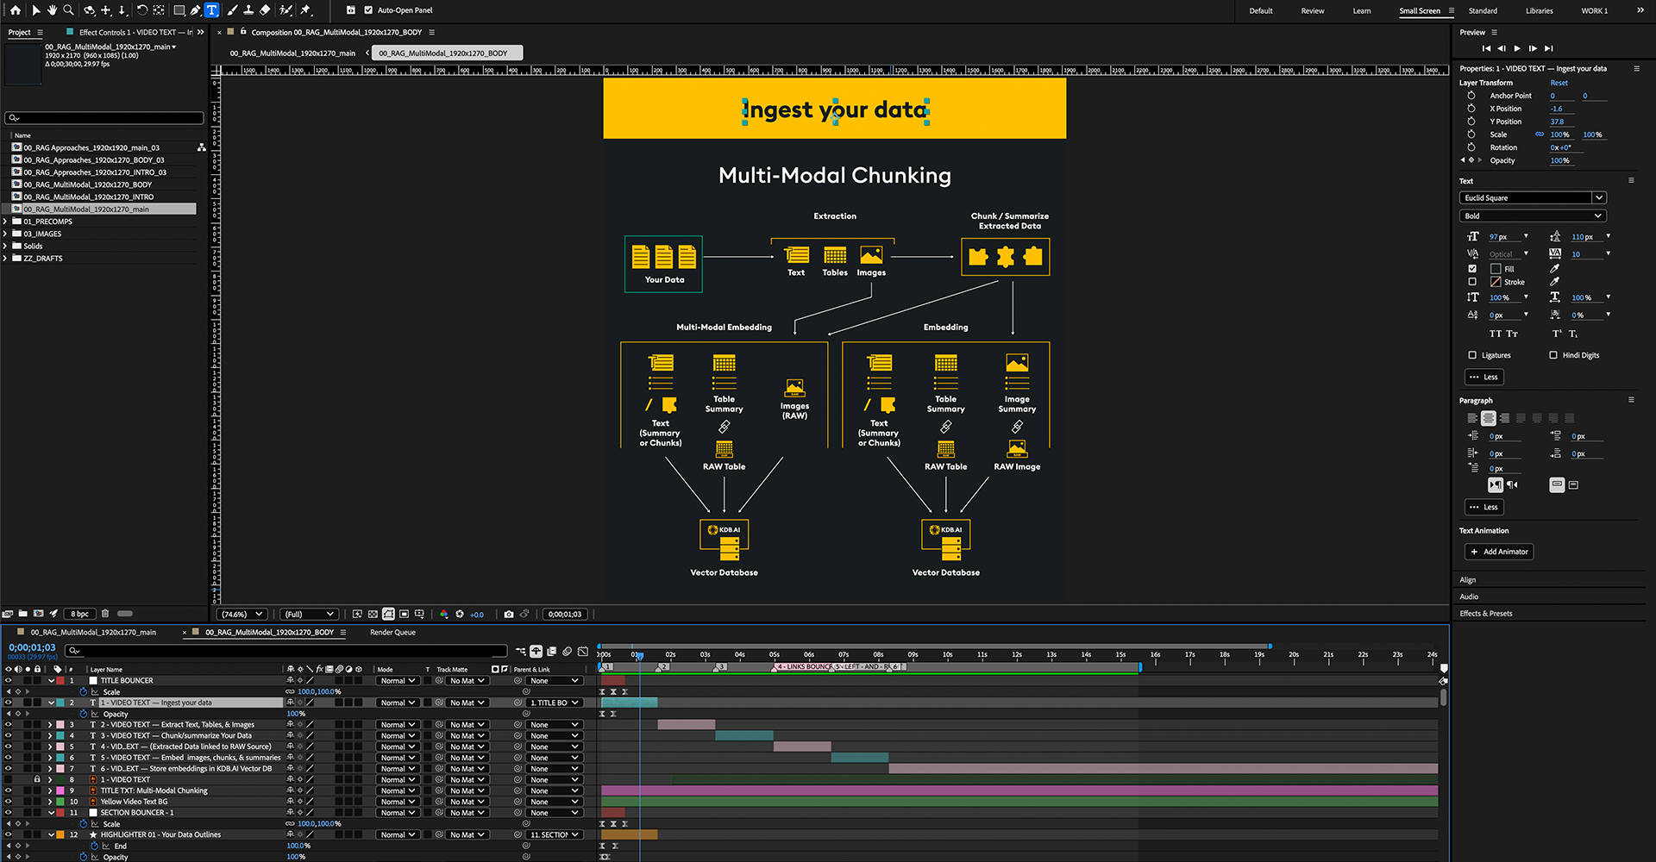The image size is (1656, 862).
Task: Open the Bold font style dropdown
Action: pyautogui.click(x=1533, y=216)
